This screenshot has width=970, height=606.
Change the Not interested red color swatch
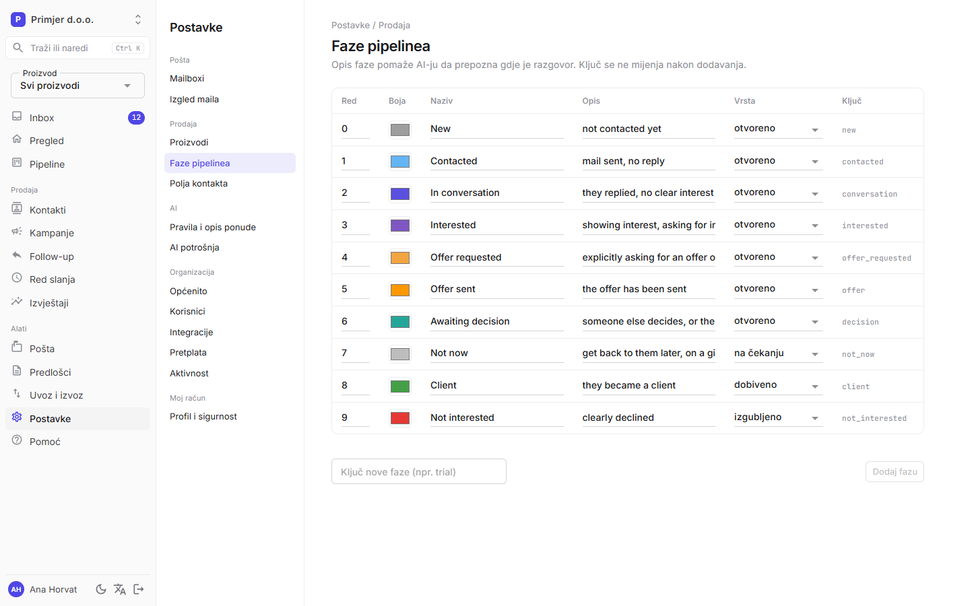400,418
